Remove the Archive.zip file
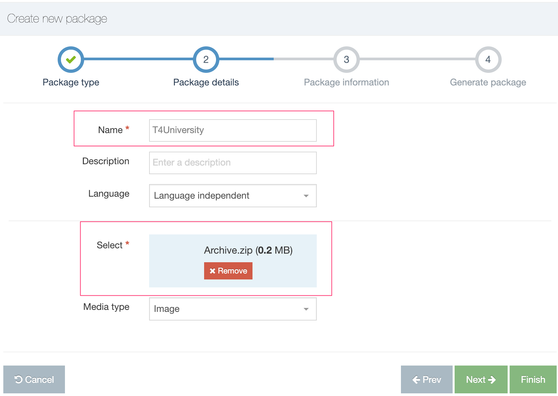 pos(228,271)
